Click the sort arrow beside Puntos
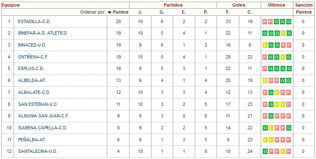The height and width of the screenshot is (159, 316). click(109, 12)
